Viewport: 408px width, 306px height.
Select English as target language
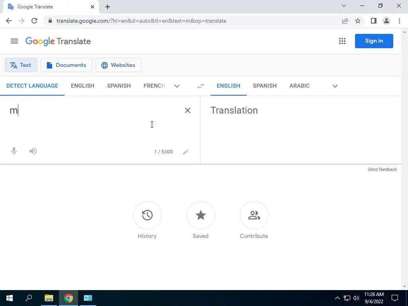pyautogui.click(x=228, y=86)
